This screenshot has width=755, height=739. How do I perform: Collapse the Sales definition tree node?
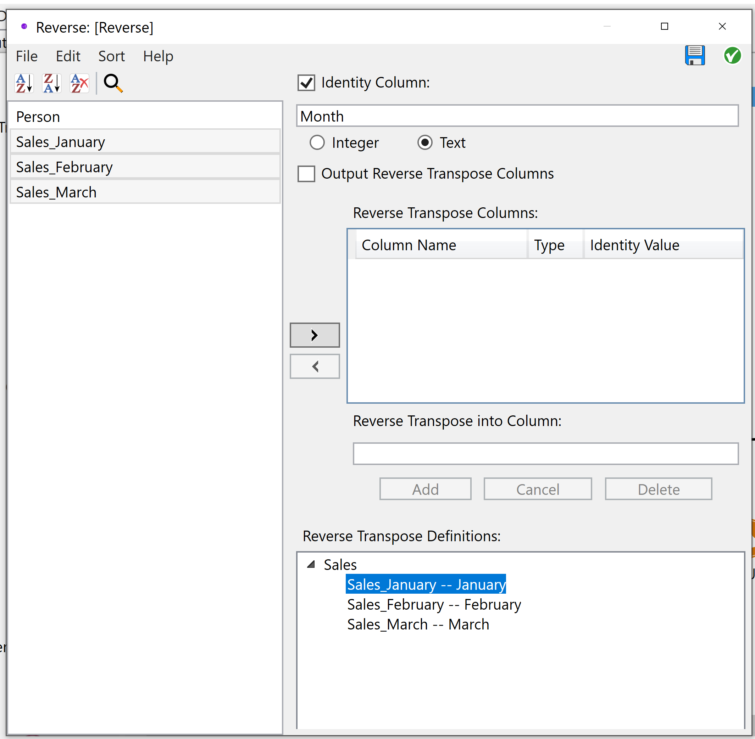click(311, 564)
